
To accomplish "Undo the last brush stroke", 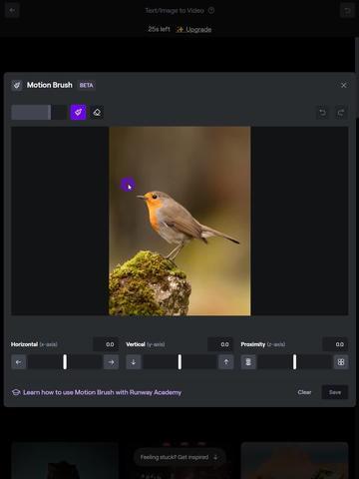I will tap(322, 113).
